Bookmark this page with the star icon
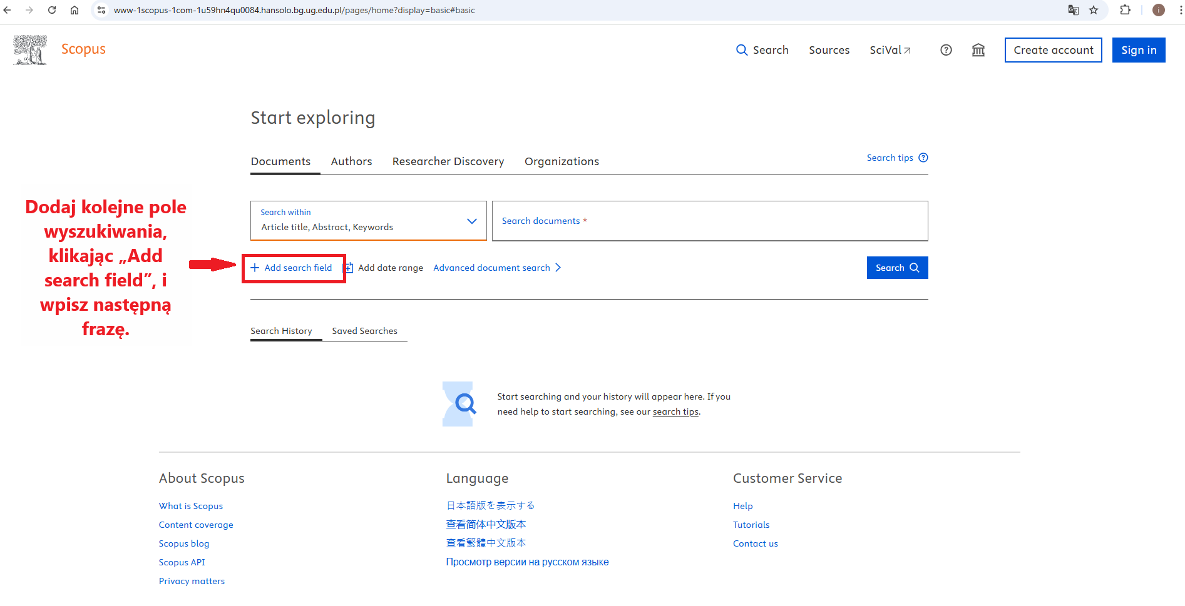 [1094, 10]
